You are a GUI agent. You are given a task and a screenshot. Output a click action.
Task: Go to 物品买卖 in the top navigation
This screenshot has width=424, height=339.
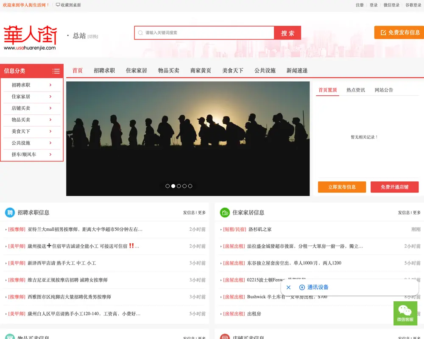pos(169,71)
